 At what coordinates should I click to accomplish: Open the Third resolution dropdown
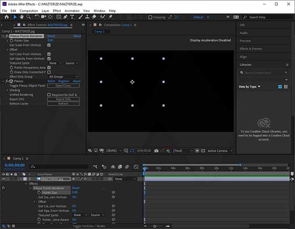[x=183, y=151]
